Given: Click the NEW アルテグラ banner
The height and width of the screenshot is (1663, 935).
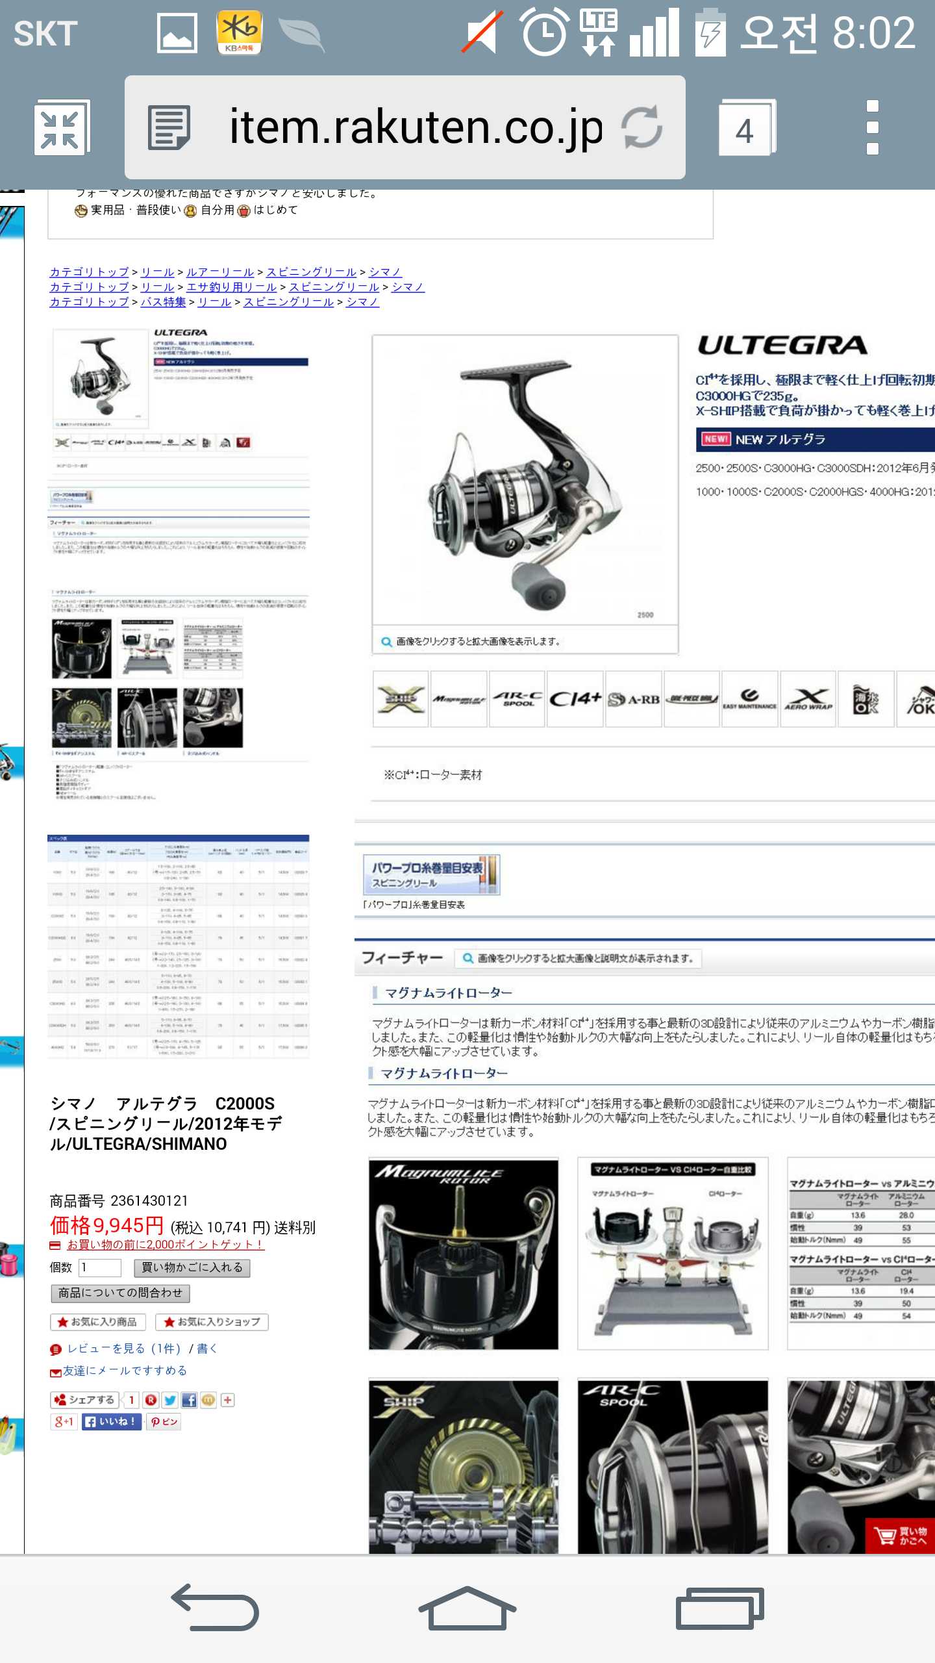Looking at the screenshot, I should (x=815, y=439).
